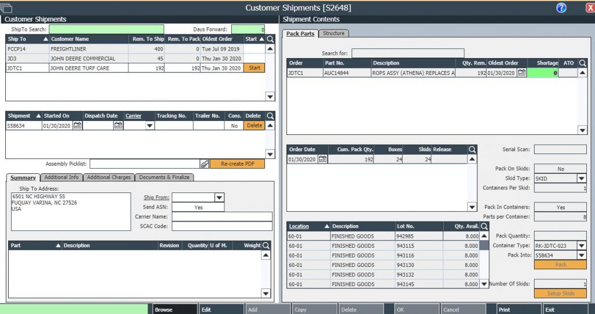Open the Skid Type dropdown

pos(582,179)
